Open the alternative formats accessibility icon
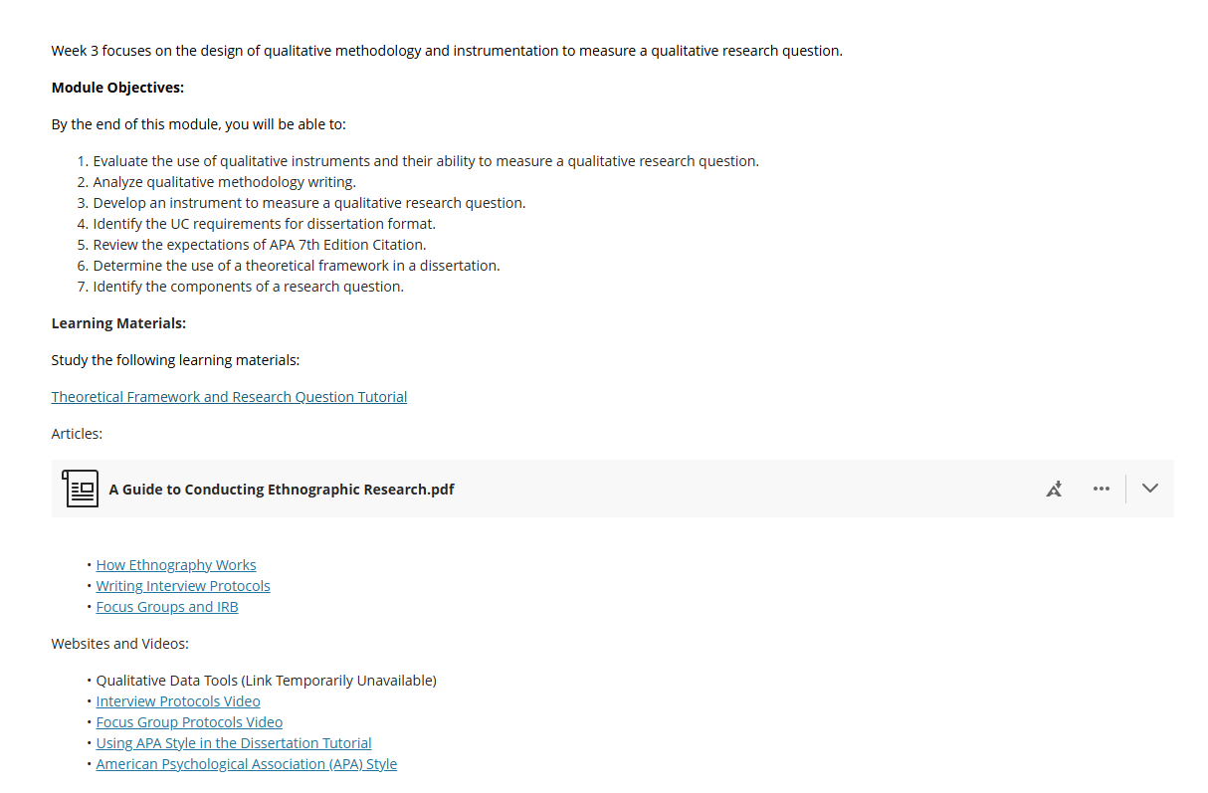This screenshot has width=1208, height=793. click(1054, 489)
